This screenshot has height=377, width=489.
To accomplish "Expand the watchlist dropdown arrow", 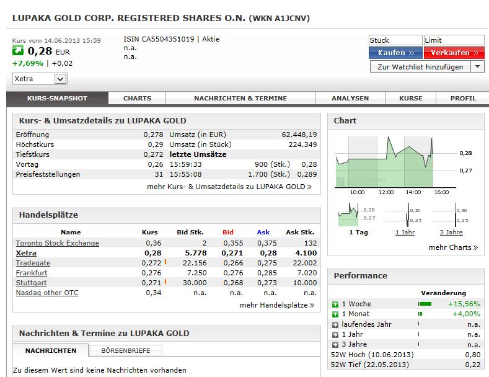I will 477,66.
